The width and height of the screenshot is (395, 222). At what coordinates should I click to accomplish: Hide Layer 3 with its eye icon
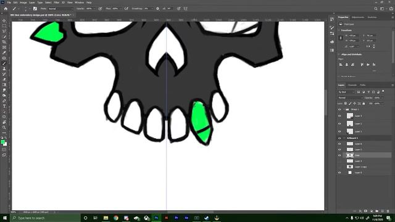point(339,116)
